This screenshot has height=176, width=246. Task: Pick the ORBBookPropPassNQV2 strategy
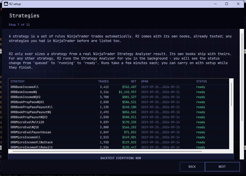pyautogui.click(x=27, y=102)
